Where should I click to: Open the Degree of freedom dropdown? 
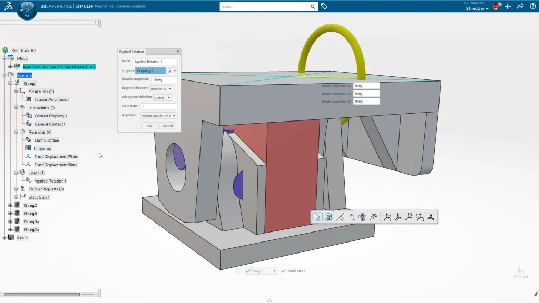click(161, 89)
